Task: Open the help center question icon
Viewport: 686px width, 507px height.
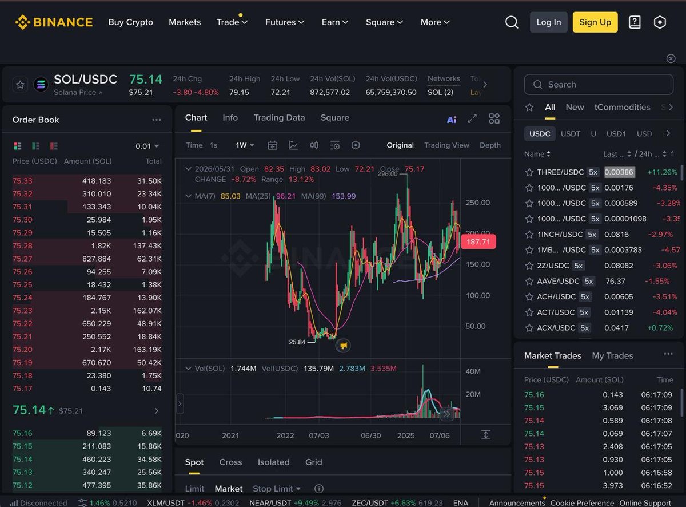Action: [635, 22]
